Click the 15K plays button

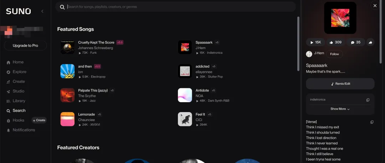pos(315,42)
